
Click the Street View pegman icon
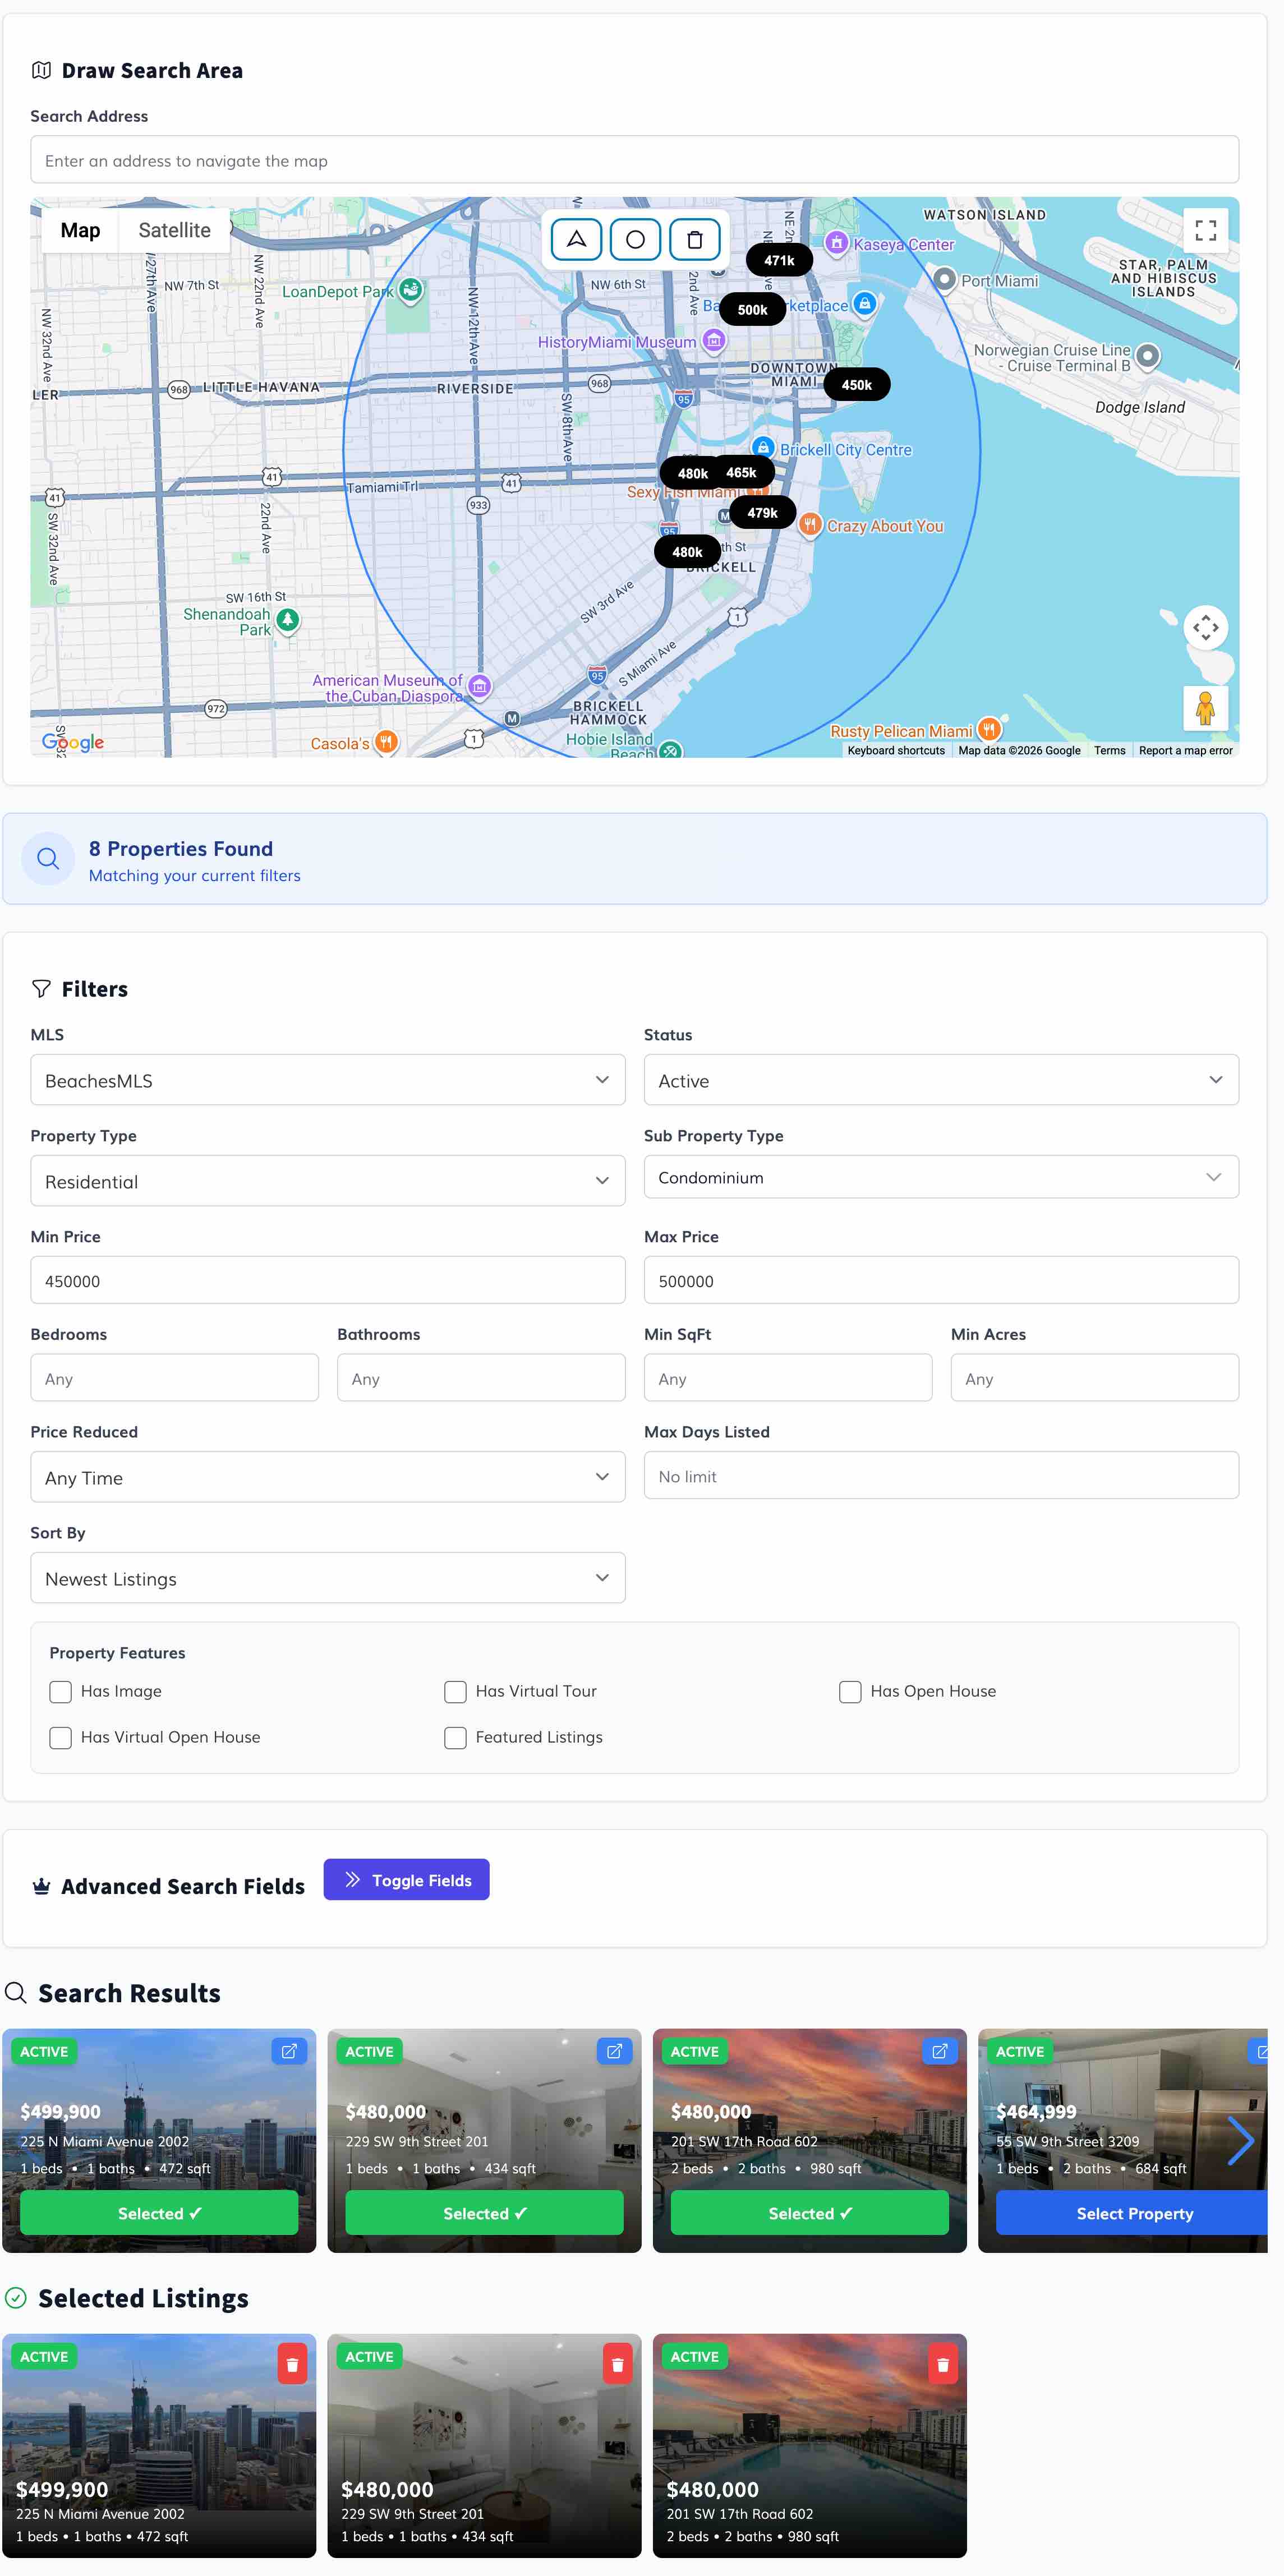point(1205,708)
